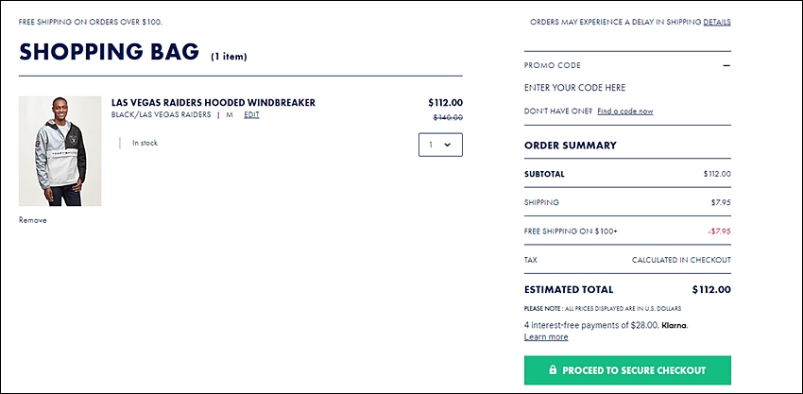Proceed to secure checkout
Viewport: 803px width, 394px height.
[627, 370]
